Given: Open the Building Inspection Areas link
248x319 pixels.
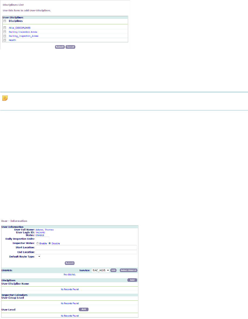Looking at the screenshot, I should tap(23, 32).
